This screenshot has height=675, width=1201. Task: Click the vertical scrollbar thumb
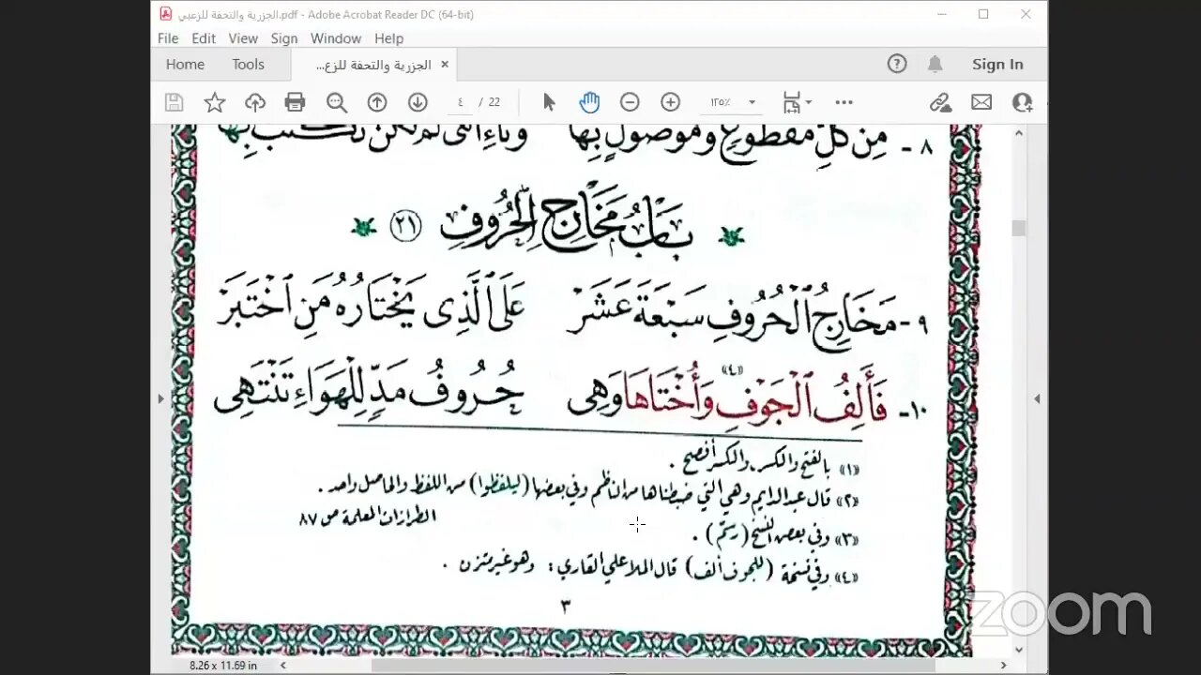click(x=1019, y=228)
